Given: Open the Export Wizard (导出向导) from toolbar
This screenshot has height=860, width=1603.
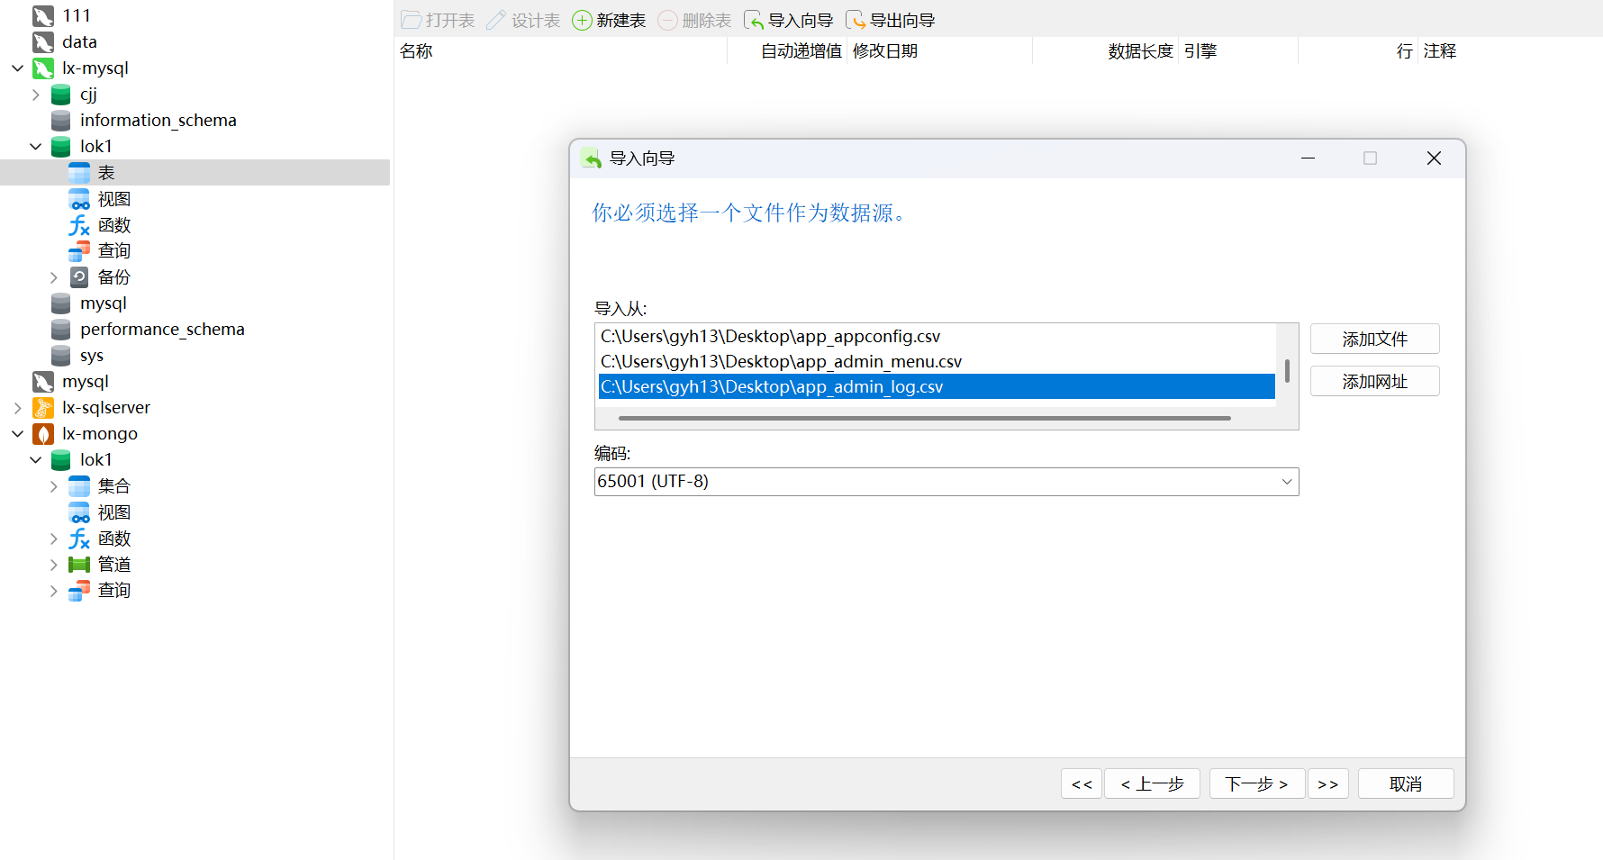Looking at the screenshot, I should [x=856, y=21].
